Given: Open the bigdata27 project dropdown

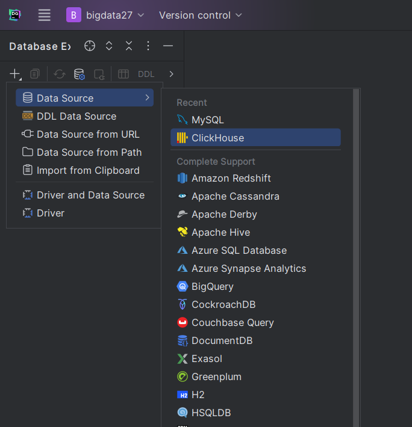Looking at the screenshot, I should click(105, 15).
